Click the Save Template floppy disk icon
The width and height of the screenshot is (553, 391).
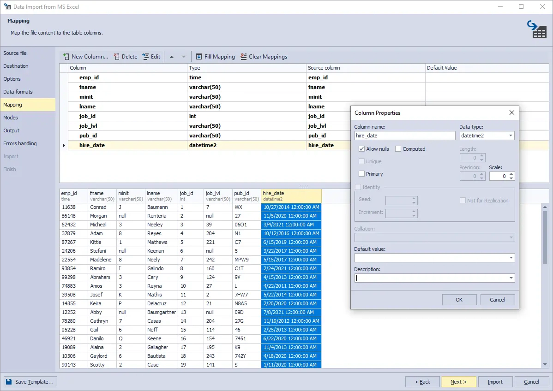[x=9, y=382]
